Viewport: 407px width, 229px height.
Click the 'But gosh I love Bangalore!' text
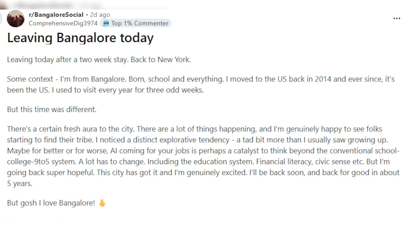point(51,203)
